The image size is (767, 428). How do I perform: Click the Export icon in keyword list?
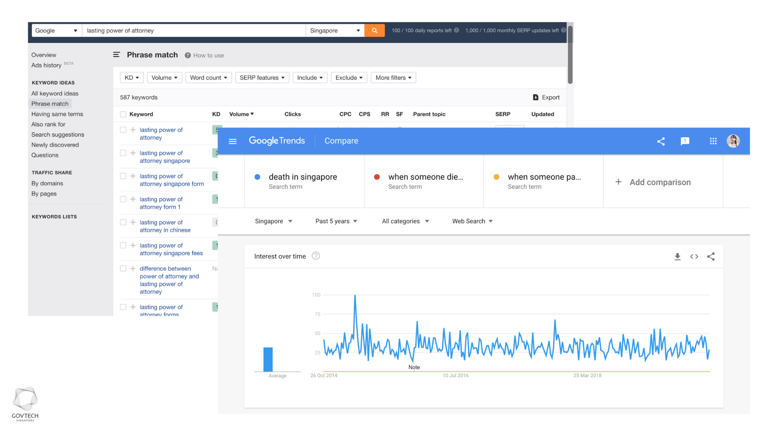(x=536, y=97)
